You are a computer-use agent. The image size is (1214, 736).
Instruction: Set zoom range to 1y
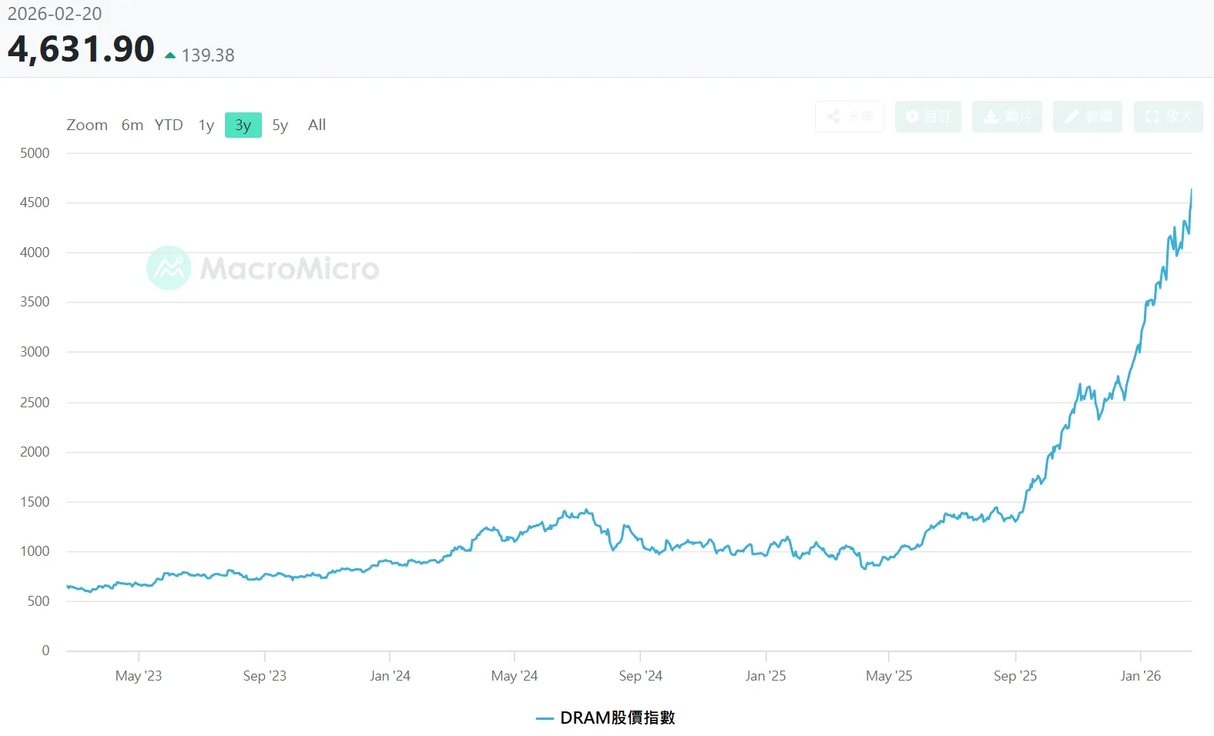[x=206, y=125]
